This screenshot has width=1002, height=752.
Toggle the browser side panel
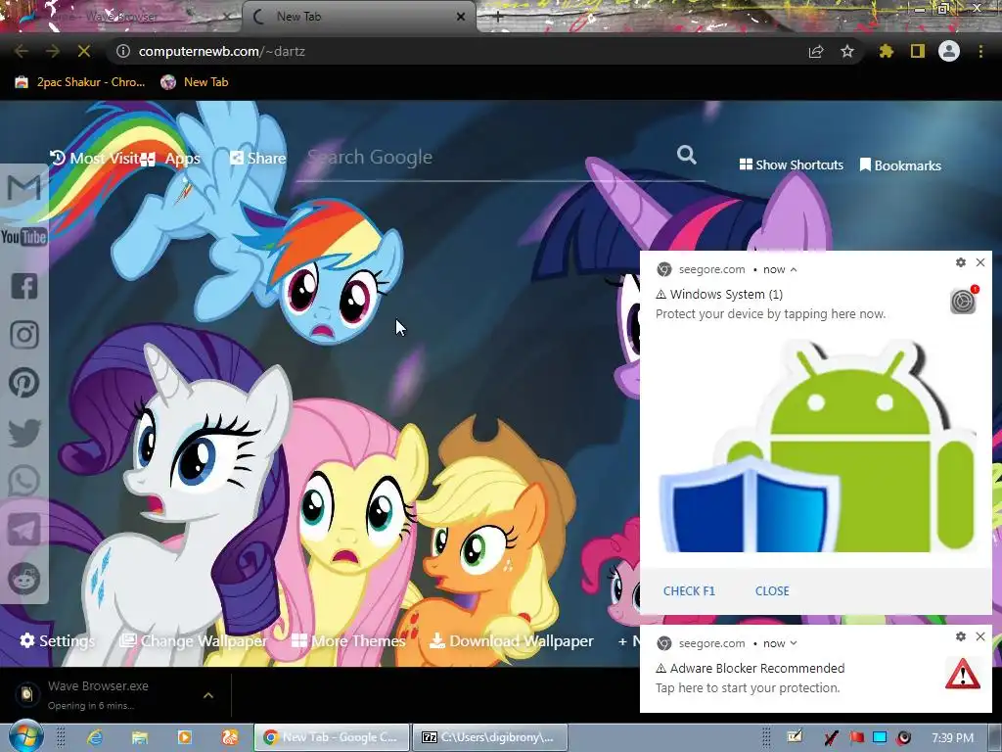(918, 51)
